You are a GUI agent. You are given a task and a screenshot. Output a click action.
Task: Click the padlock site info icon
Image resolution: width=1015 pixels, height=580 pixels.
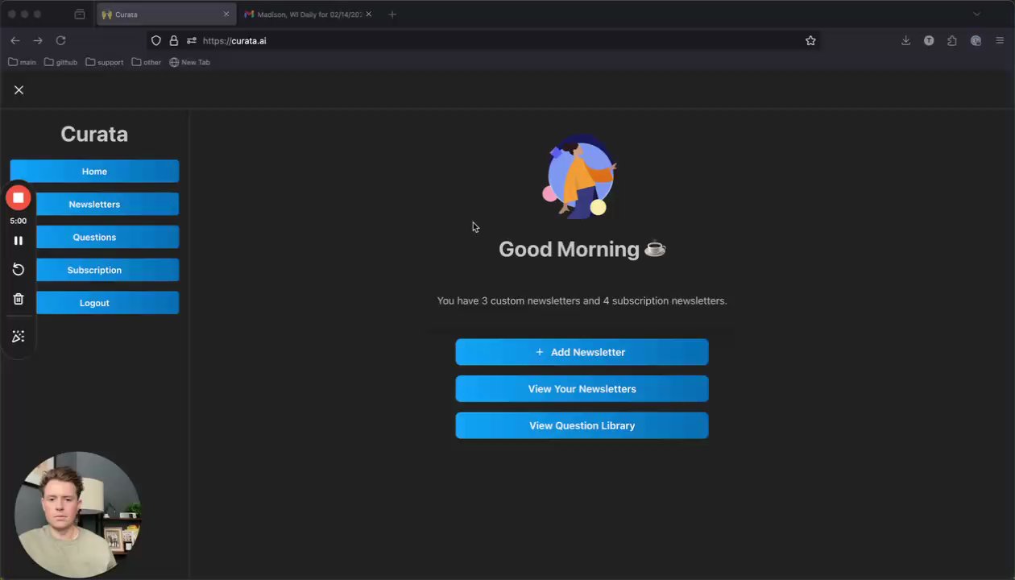[173, 40]
